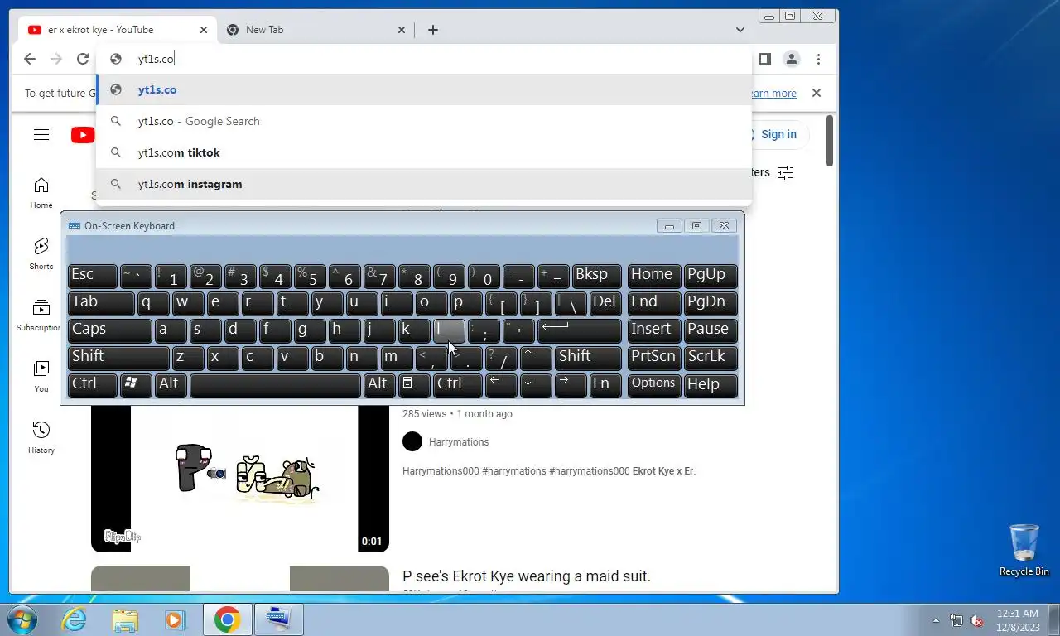Open Chrome three-dot menu
The height and width of the screenshot is (636, 1060).
click(818, 59)
